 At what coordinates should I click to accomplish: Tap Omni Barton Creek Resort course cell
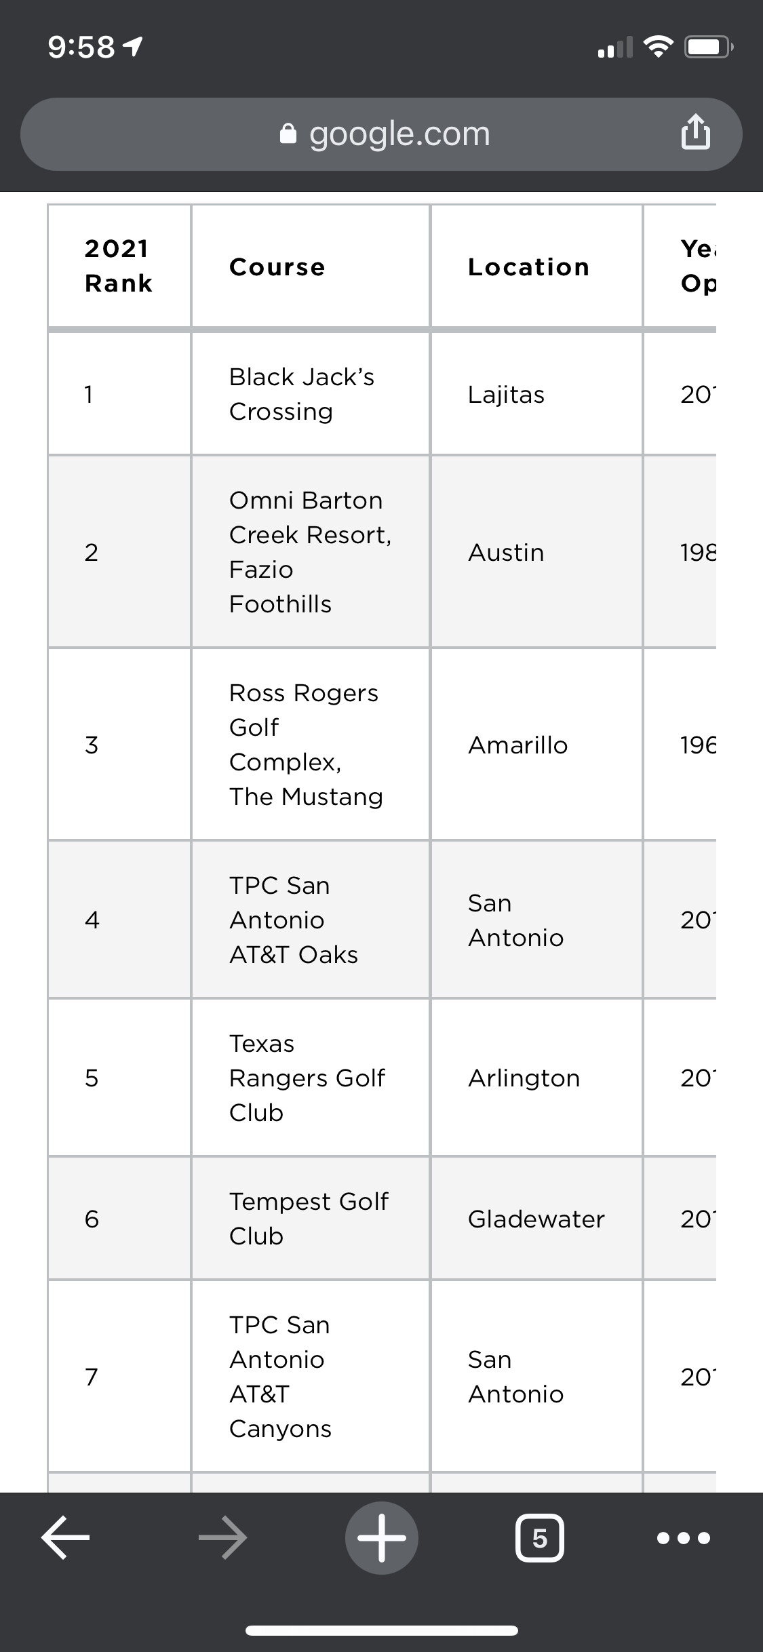(x=310, y=552)
